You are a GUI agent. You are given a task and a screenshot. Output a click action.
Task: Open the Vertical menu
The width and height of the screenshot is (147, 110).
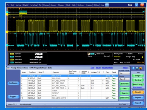[x=19, y=5]
